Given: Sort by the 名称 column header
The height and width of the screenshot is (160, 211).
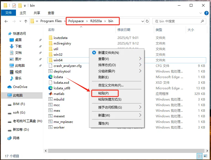Looking at the screenshot, I should (51, 30).
